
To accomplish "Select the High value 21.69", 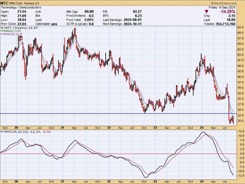I will (22, 16).
